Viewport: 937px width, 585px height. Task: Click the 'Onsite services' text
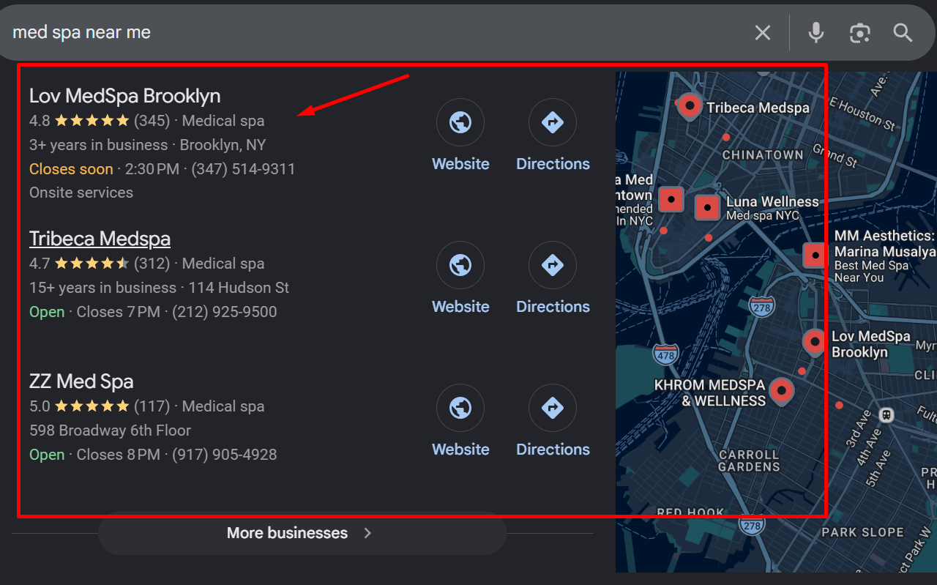81,193
